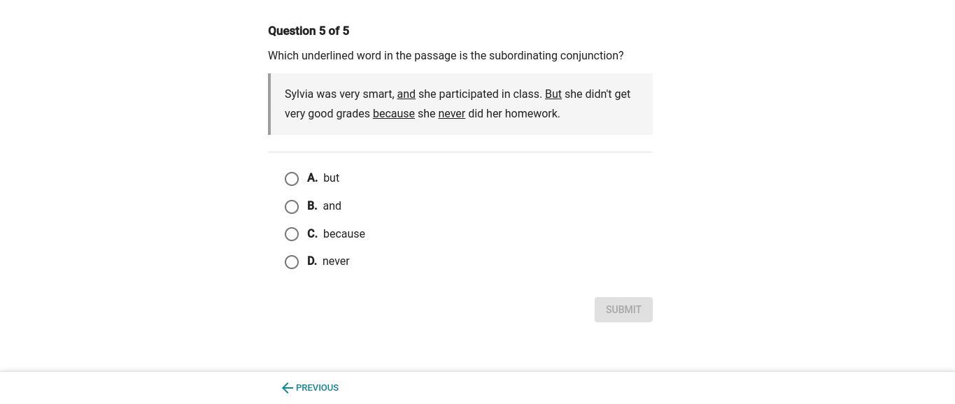Image resolution: width=955 pixels, height=404 pixels.
Task: Click the back arrow icon beside Previous
Action: (287, 388)
